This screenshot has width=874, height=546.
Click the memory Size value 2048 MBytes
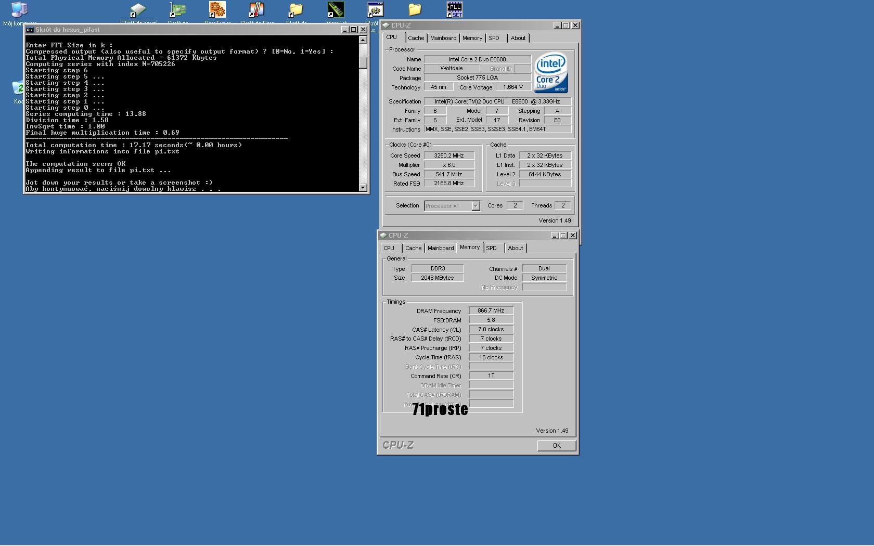point(438,278)
